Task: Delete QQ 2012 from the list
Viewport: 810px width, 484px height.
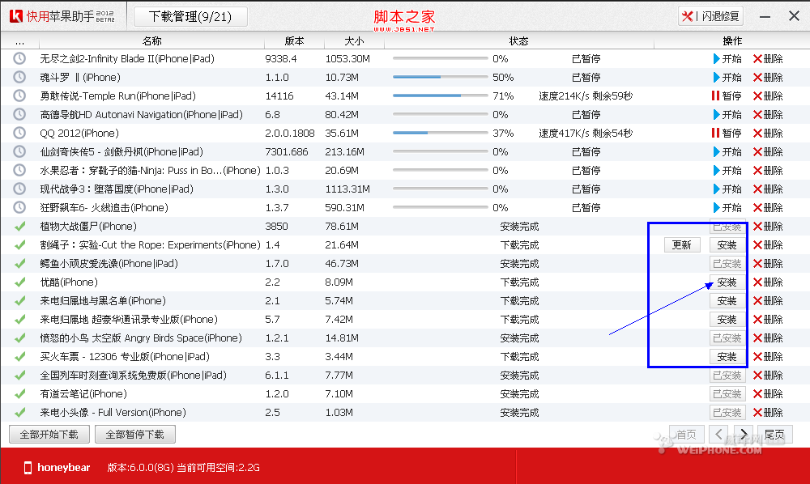Action: (x=768, y=133)
